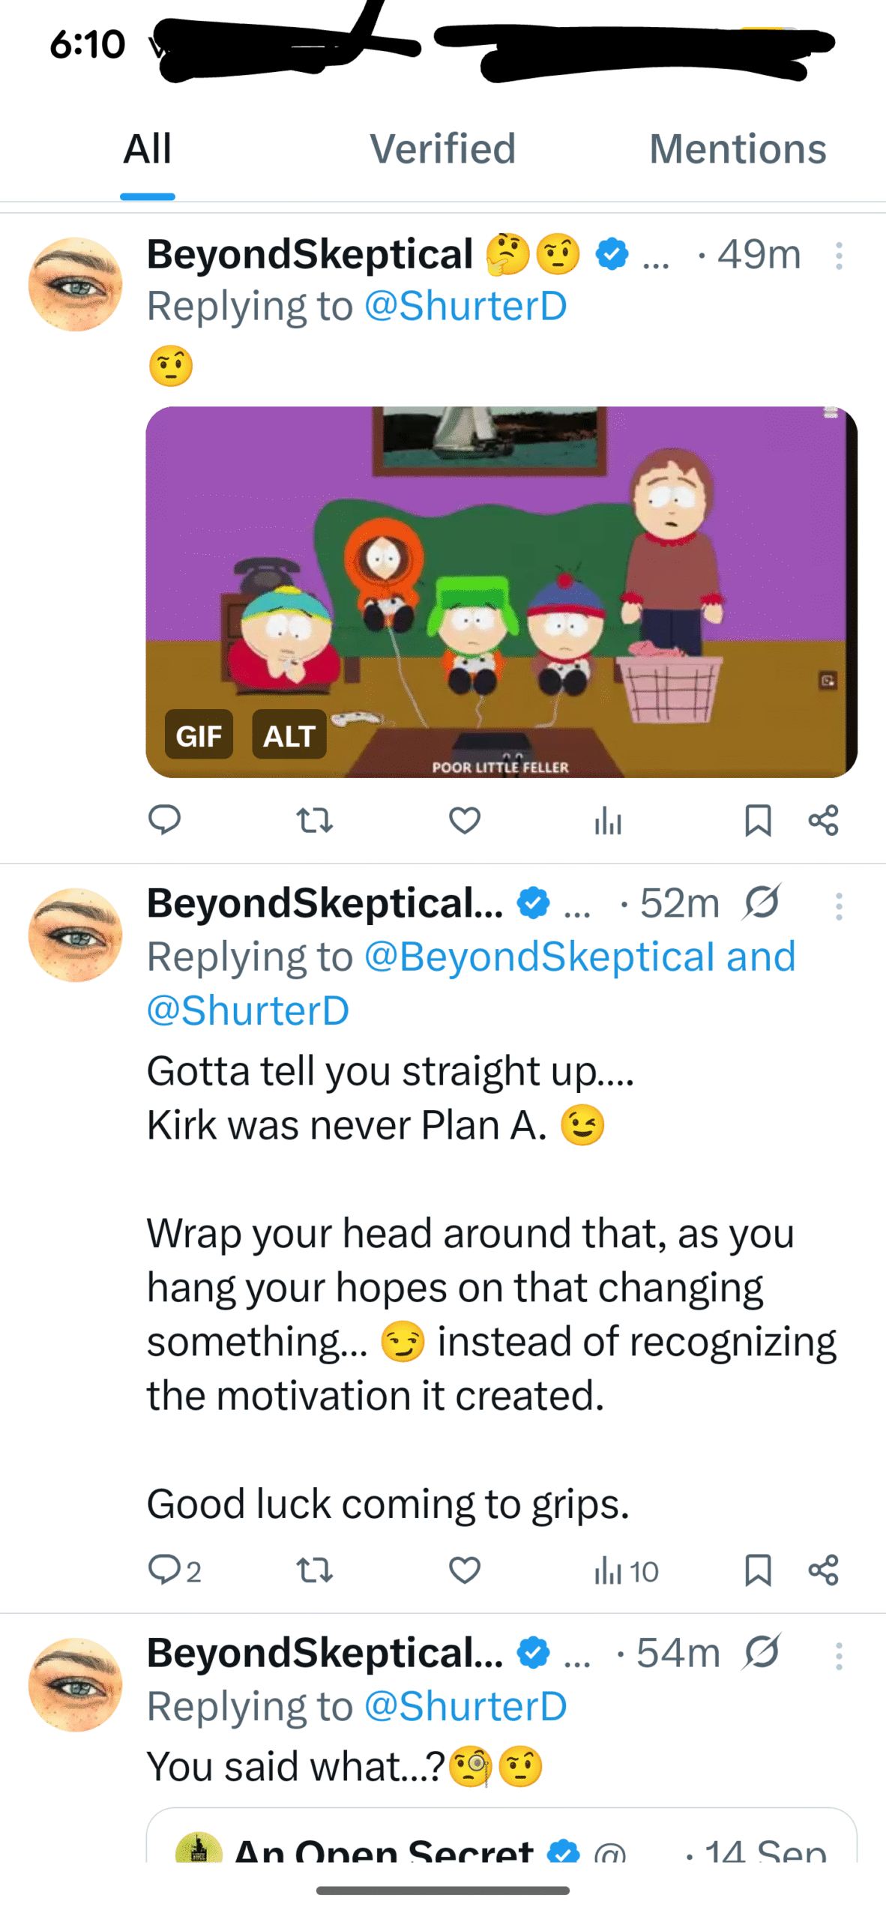Open more options on the 52m tweet
The height and width of the screenshot is (1919, 886).
(x=839, y=906)
